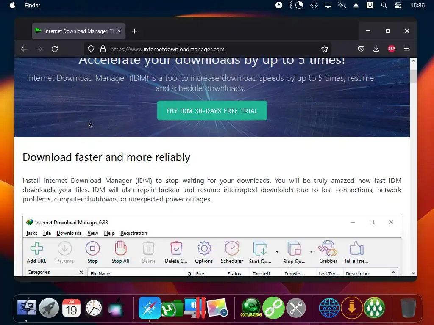
Task: Open the wrench and screwdriver dock icon
Action: point(296,308)
